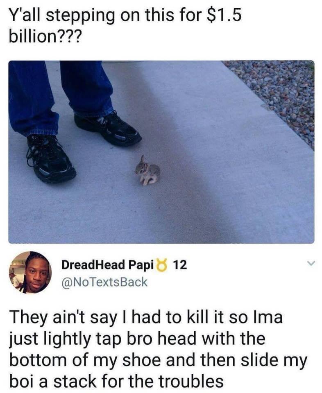Open the @NoTextsBack handle link
Viewport: 322px width, 393px height.
pos(104,282)
